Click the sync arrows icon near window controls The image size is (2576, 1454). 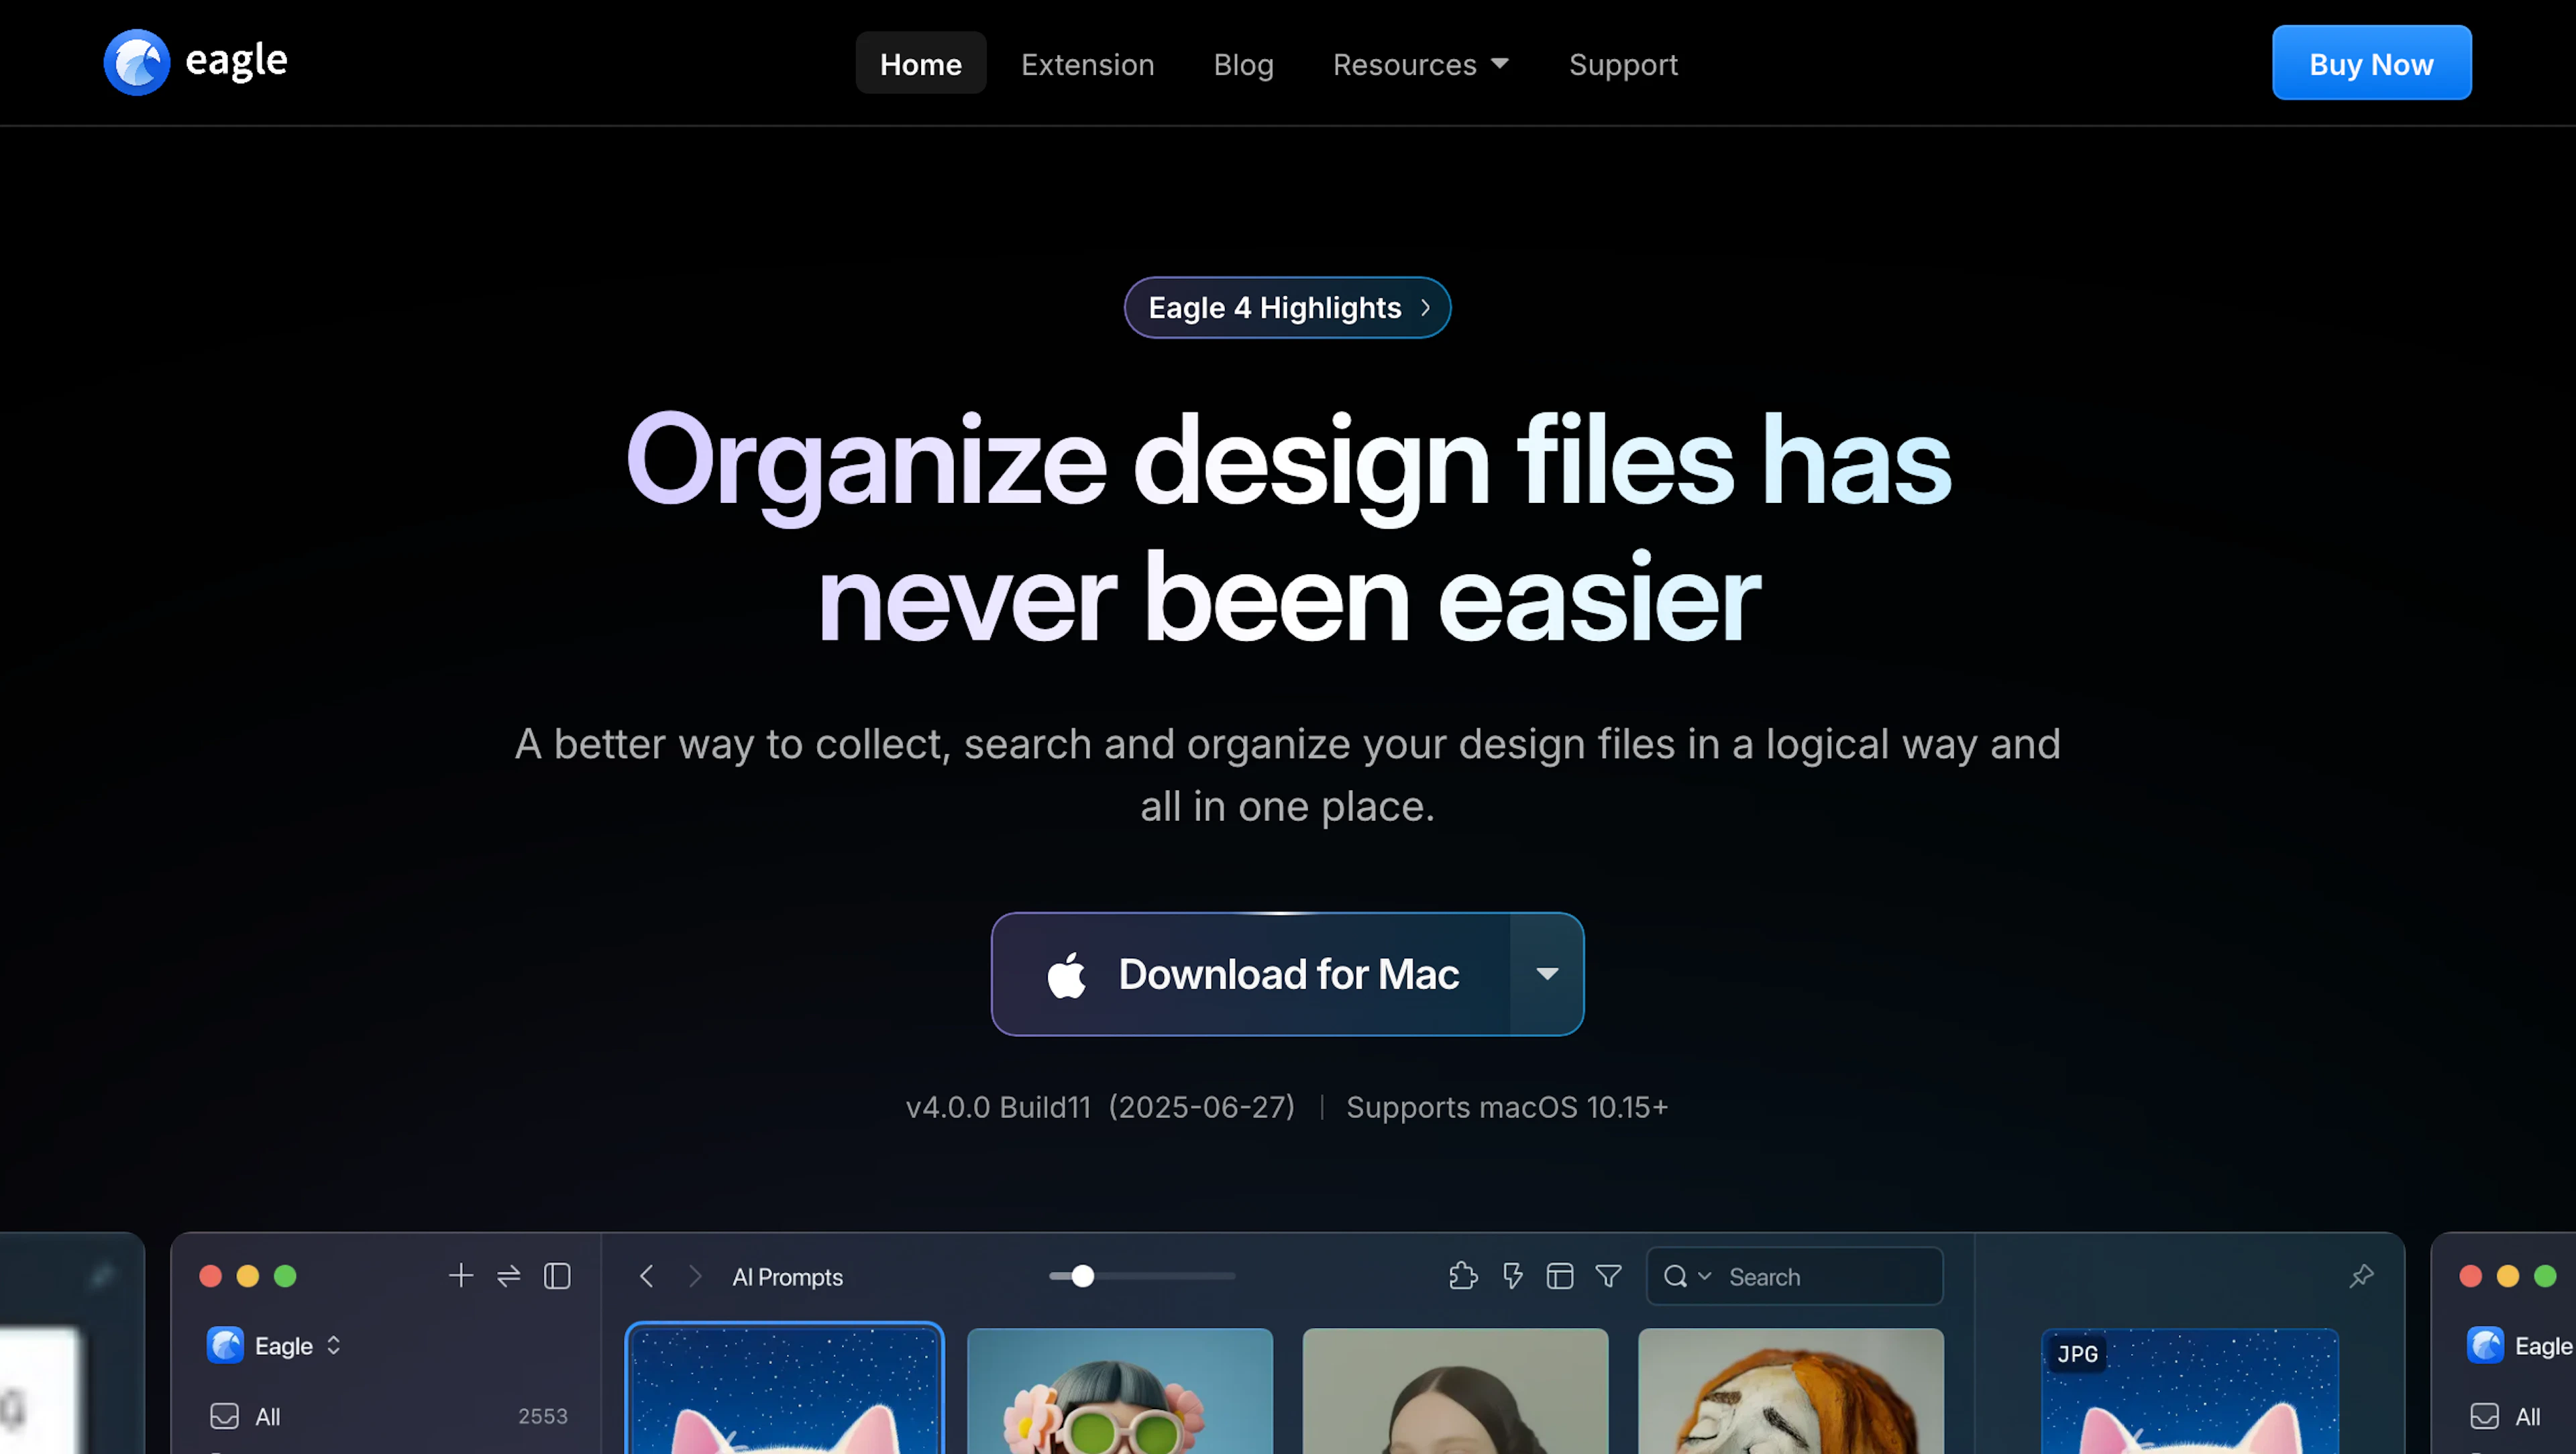coord(509,1276)
